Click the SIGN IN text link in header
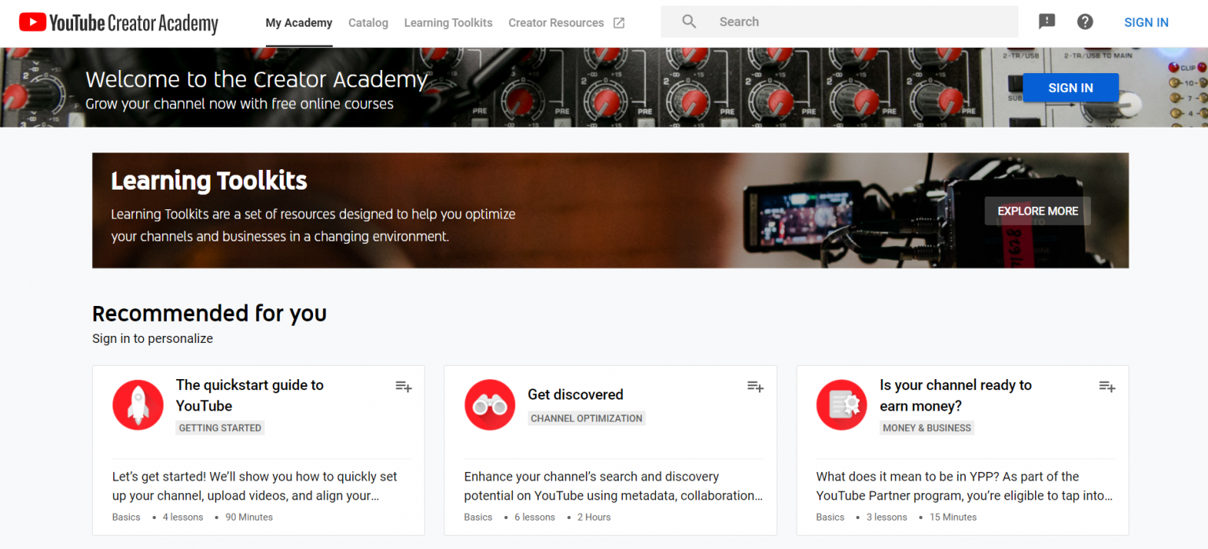The image size is (1208, 549). pos(1146,23)
